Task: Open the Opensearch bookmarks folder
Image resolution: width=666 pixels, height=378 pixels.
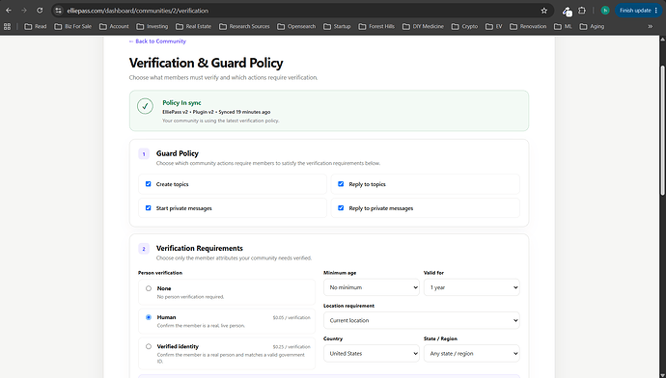Action: click(x=296, y=26)
